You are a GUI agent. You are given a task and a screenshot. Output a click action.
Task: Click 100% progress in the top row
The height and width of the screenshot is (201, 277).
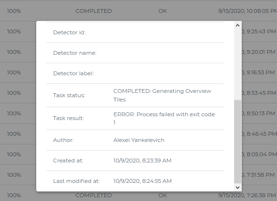(14, 11)
